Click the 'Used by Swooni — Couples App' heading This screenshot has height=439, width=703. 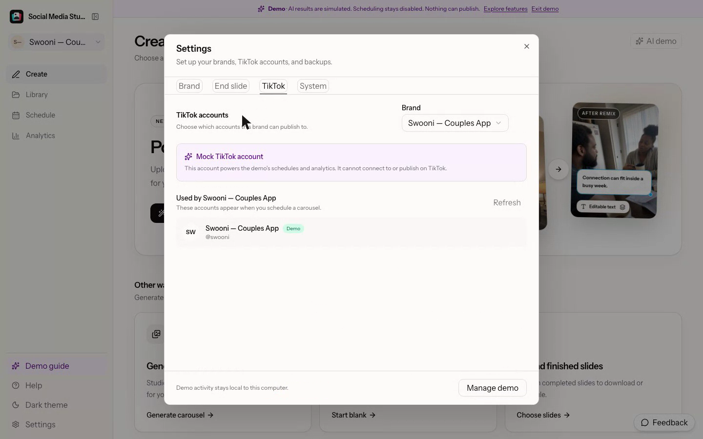226,198
